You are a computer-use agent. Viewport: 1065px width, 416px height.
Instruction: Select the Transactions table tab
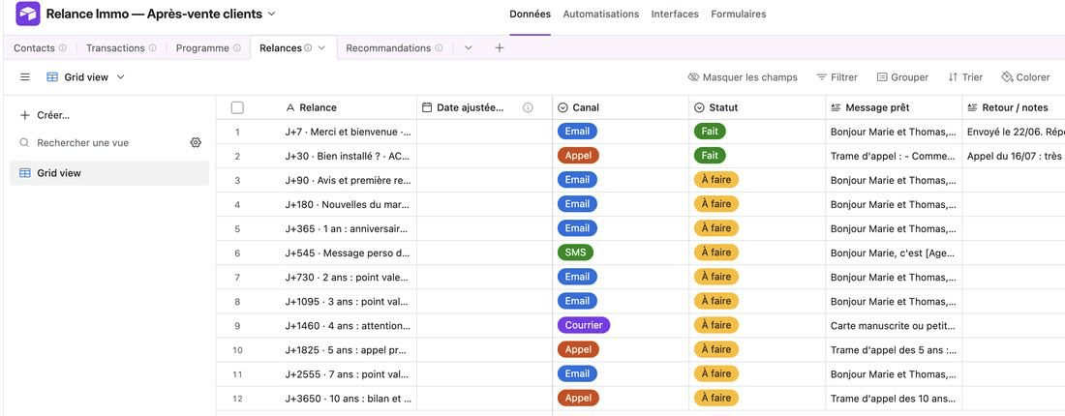115,48
